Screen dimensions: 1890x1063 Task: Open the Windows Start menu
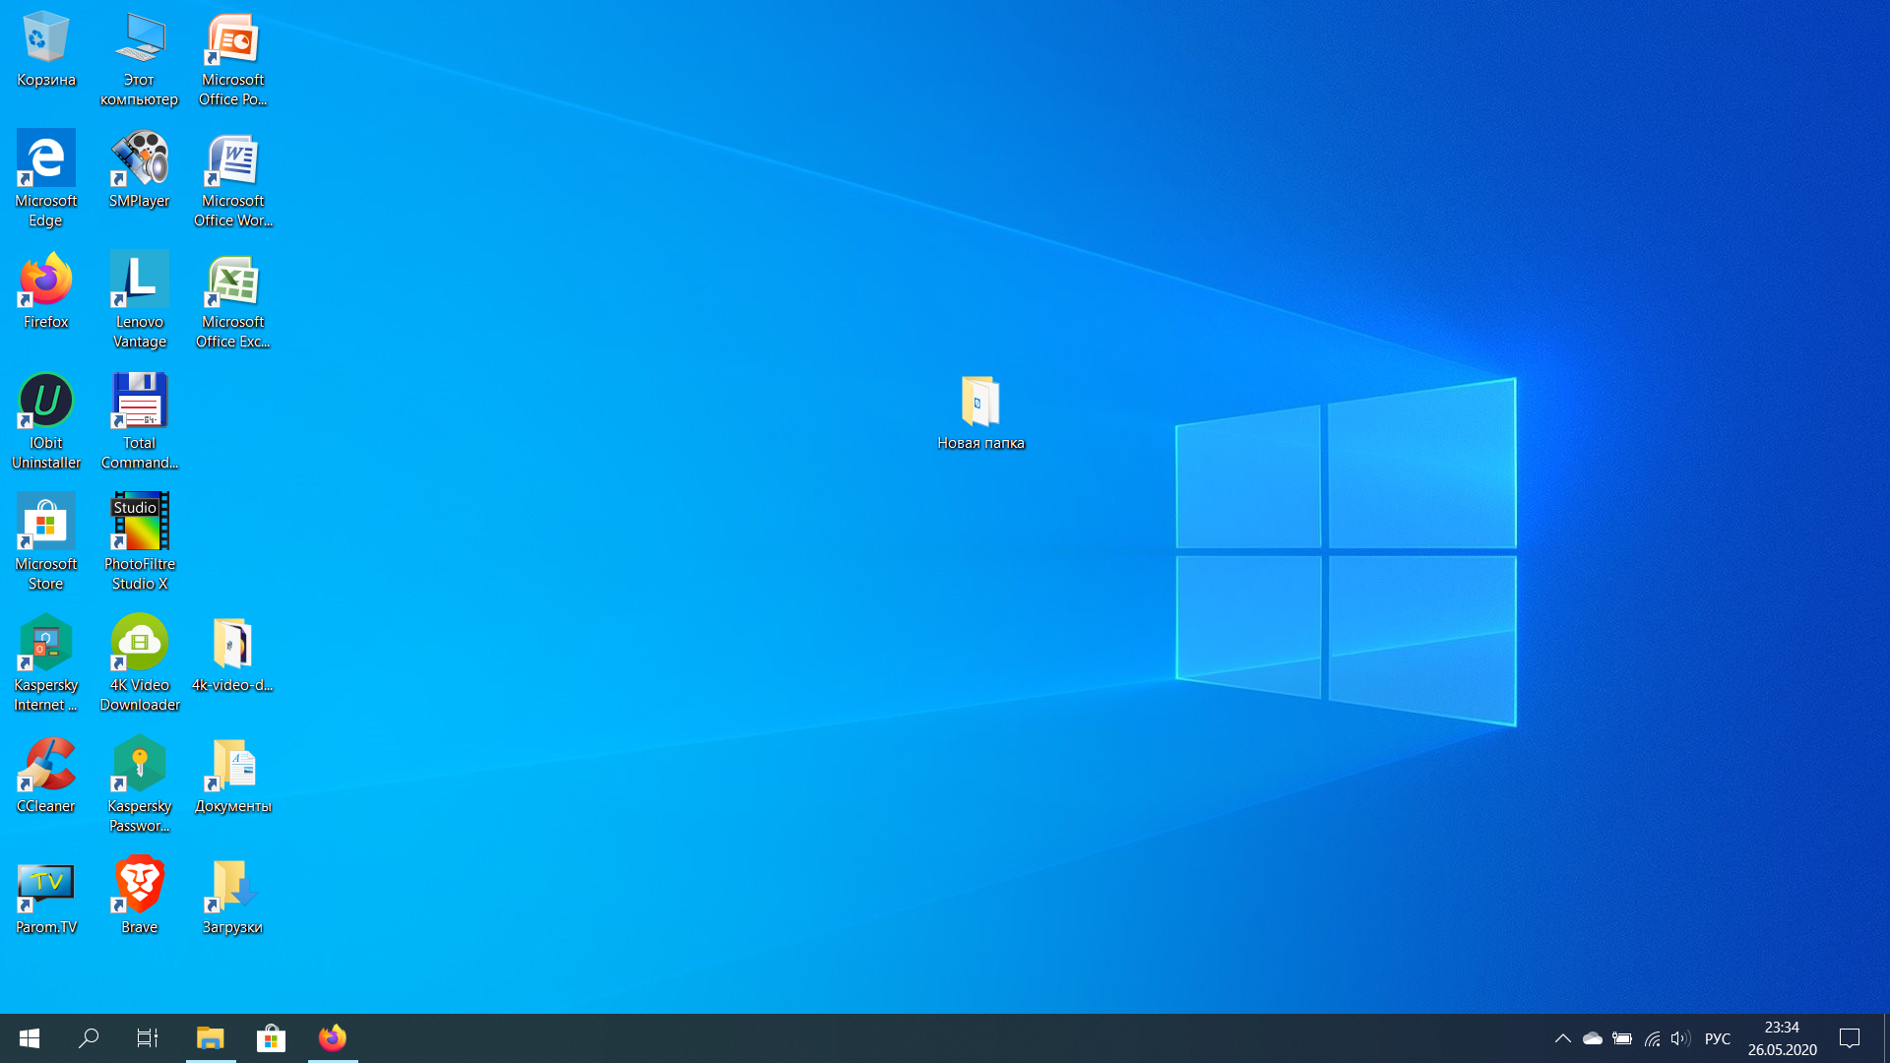[30, 1038]
